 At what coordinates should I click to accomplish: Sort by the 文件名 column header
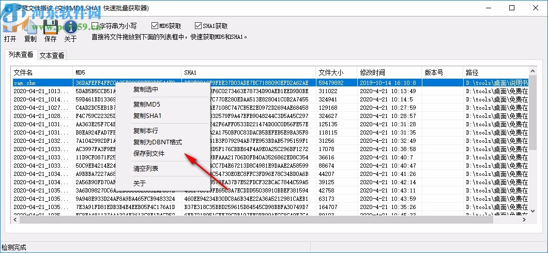(41, 72)
